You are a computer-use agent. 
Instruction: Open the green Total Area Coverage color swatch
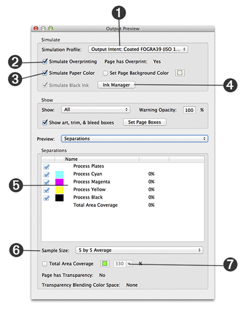pyautogui.click(x=105, y=263)
